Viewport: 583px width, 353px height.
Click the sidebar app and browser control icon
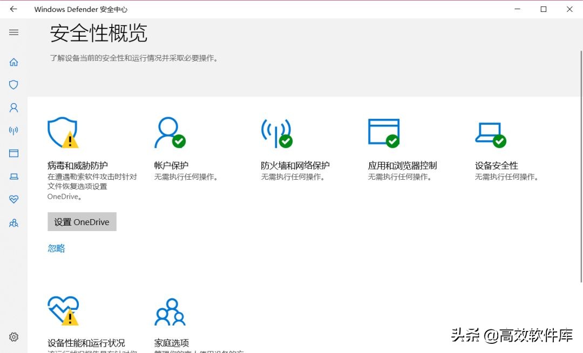14,153
